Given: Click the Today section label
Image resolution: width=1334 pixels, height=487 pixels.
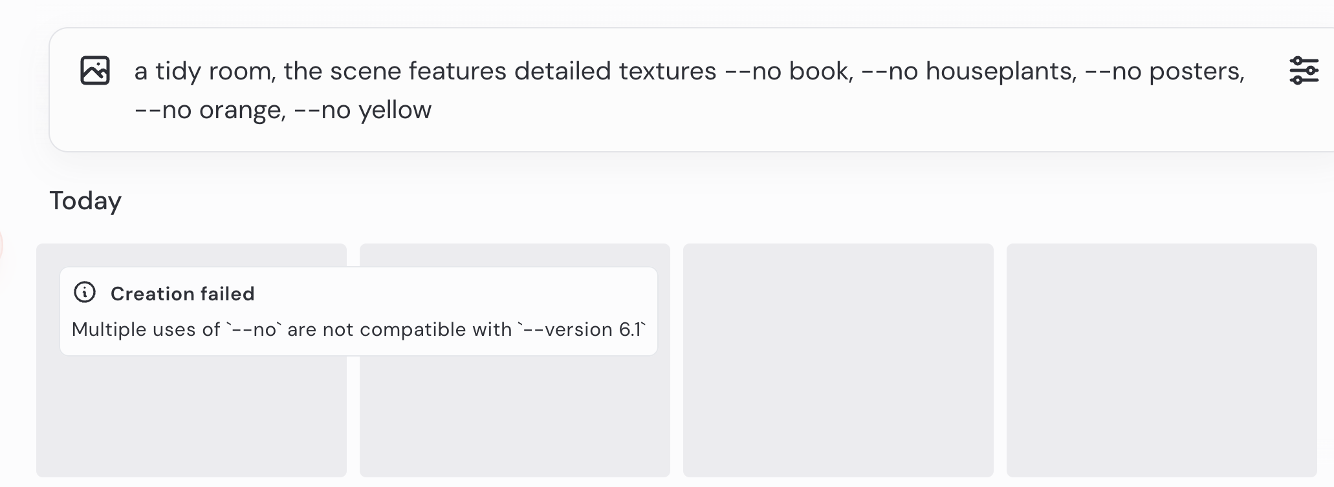Looking at the screenshot, I should tap(85, 201).
